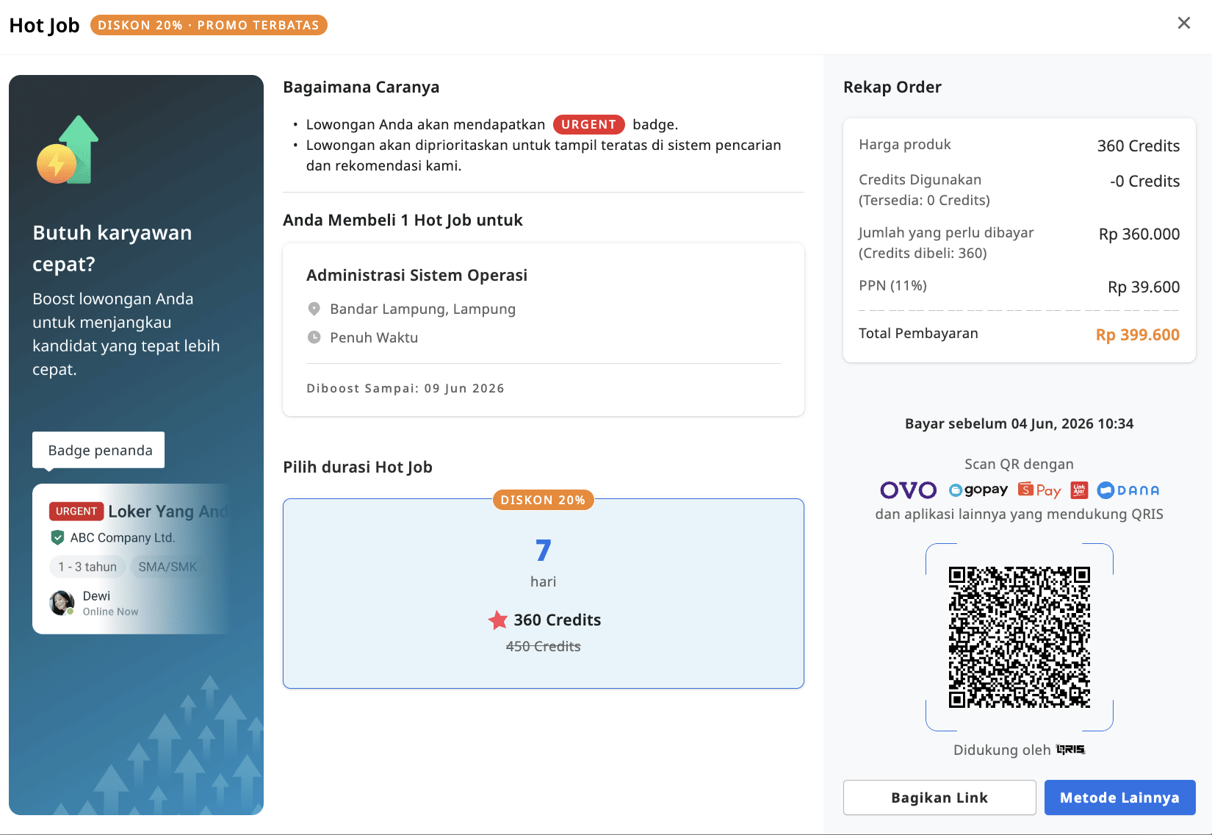The width and height of the screenshot is (1212, 835).
Task: Click the Bagaimana Caranya heading
Action: 361,87
